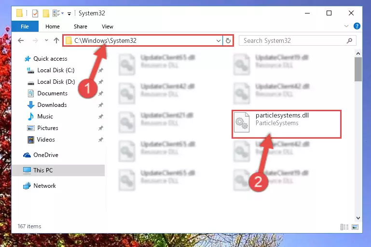Viewport: 371px width, 247px height.
Task: Click the pin icon beside Local Disk (C:)
Action: point(100,70)
